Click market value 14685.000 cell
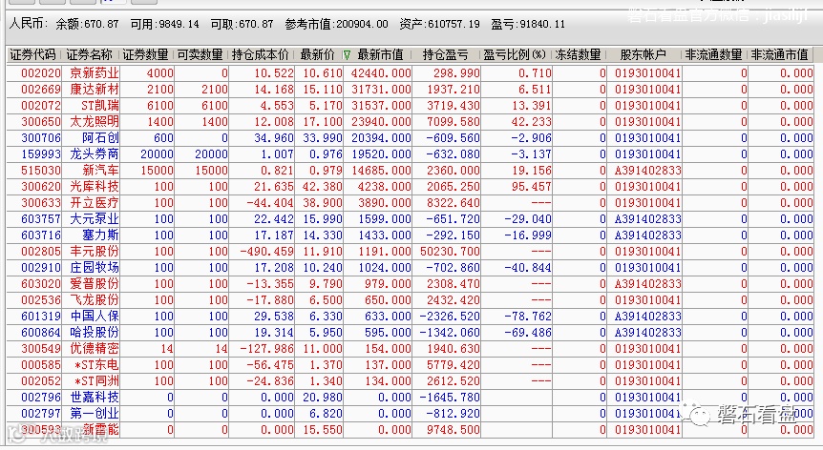The width and height of the screenshot is (823, 450). click(x=381, y=171)
